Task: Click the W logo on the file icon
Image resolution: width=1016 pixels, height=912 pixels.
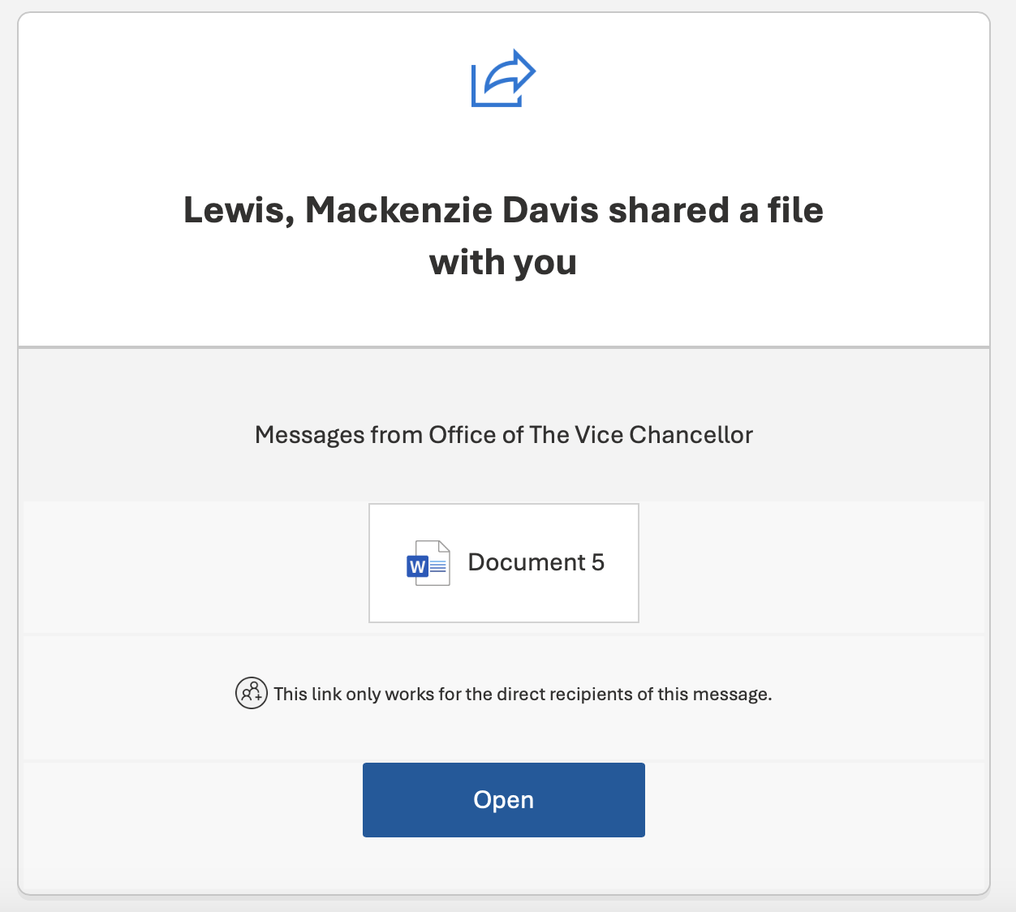Action: (419, 568)
